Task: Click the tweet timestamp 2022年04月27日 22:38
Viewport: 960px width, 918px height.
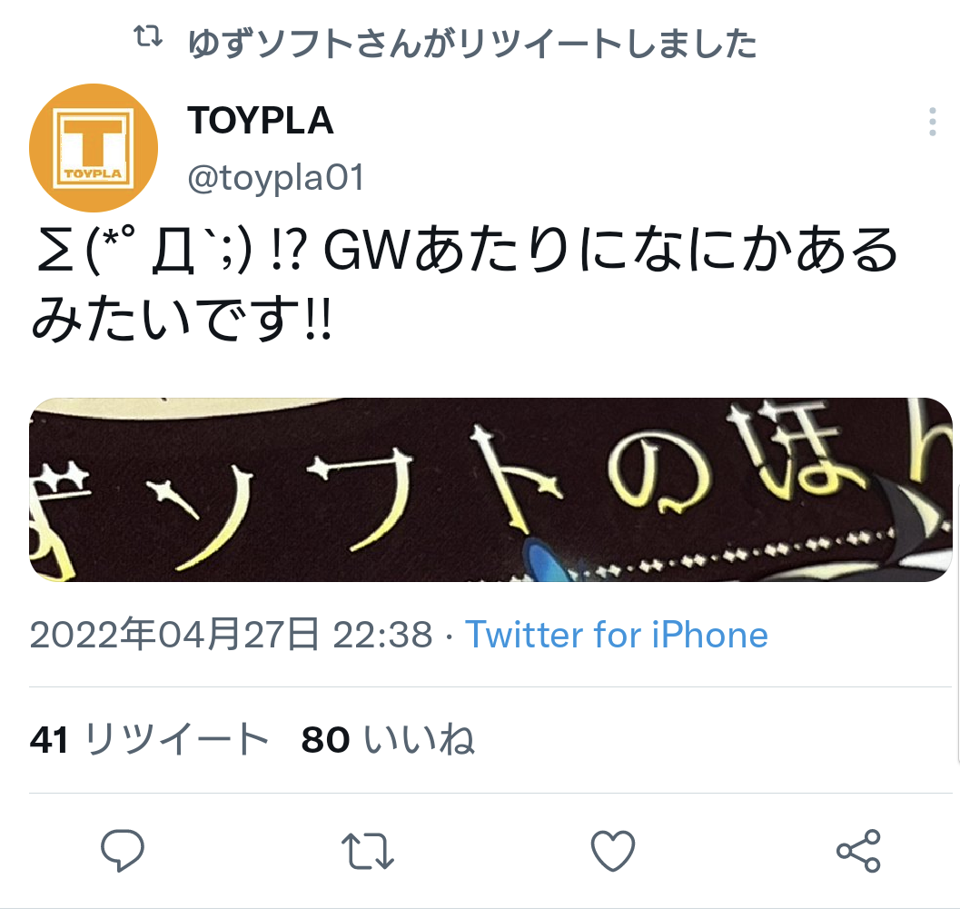Action: point(231,635)
